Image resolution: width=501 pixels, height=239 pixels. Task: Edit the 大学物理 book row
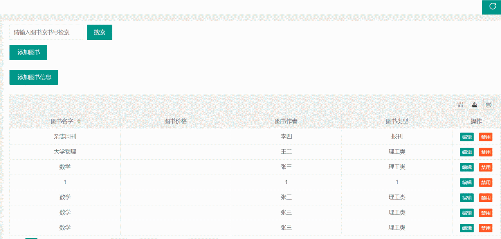tap(467, 152)
